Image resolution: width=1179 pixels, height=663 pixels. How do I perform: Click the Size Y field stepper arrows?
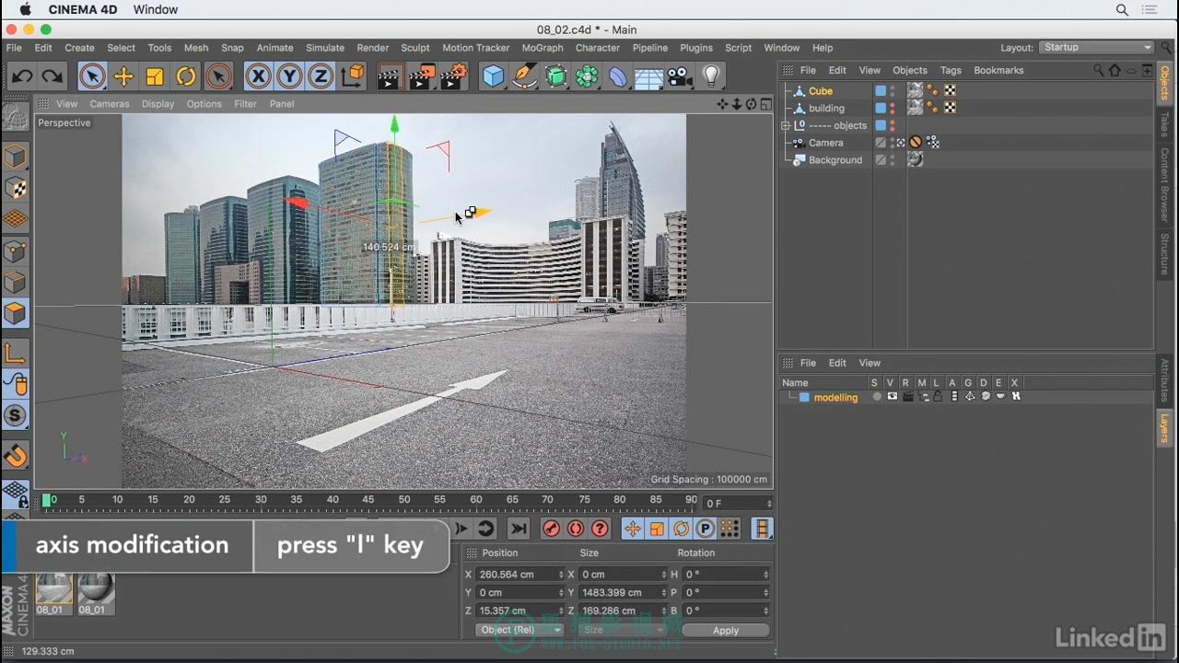[663, 593]
